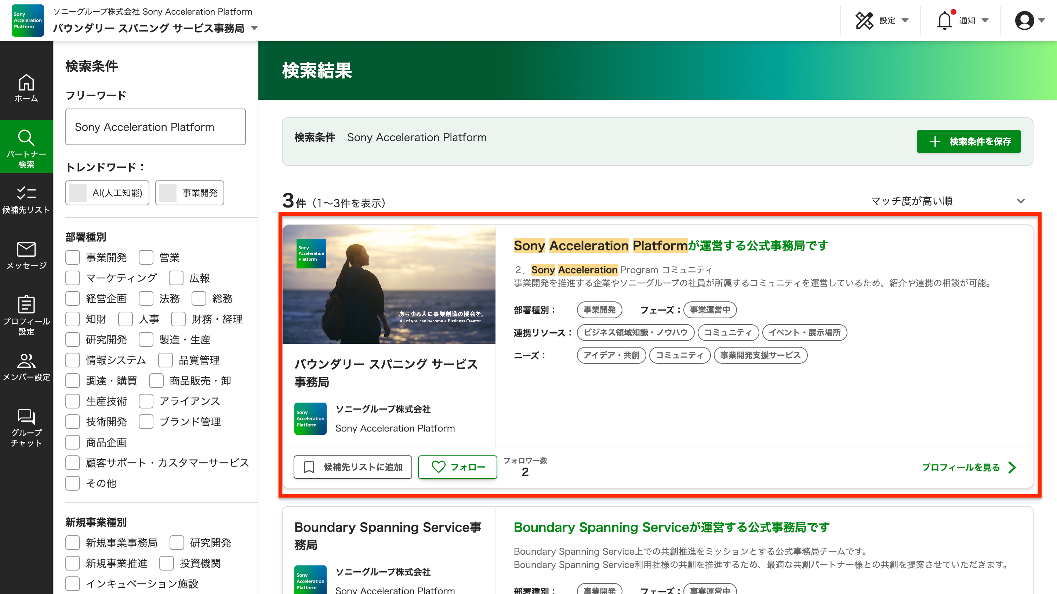
Task: Click the Home icon in sidebar
Action: (26, 83)
